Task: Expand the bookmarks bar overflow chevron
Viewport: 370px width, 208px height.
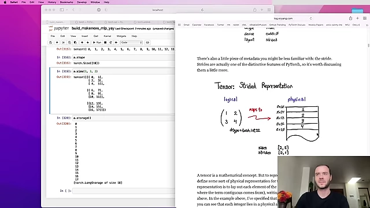Action: [x=367, y=25]
